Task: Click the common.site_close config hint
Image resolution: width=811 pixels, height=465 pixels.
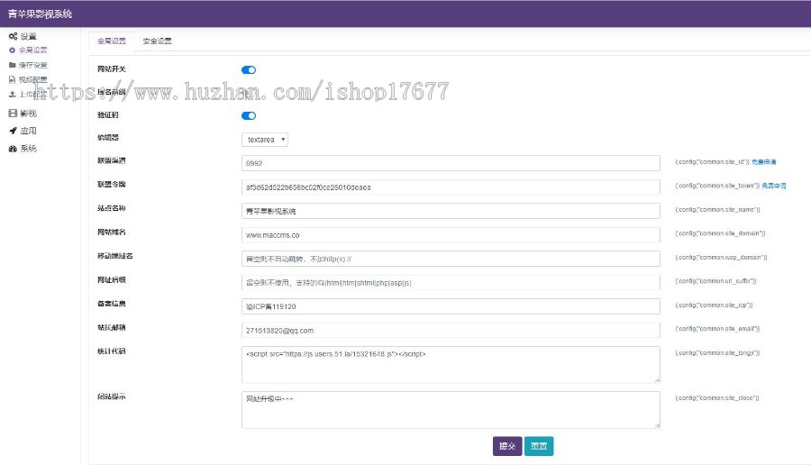Action: [x=717, y=397]
